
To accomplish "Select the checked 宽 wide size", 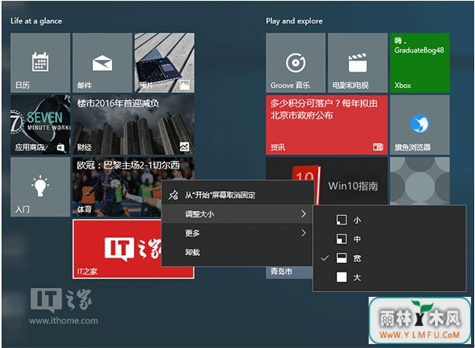I will point(389,258).
